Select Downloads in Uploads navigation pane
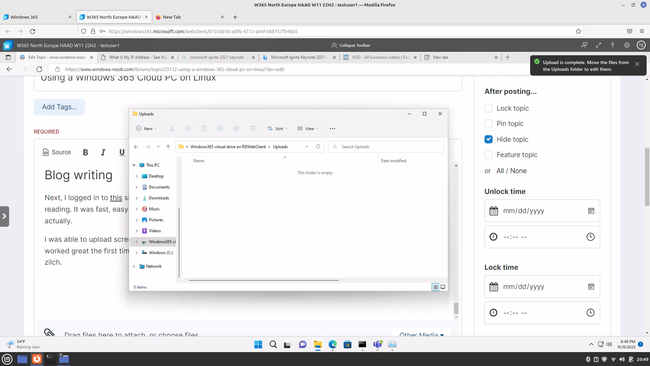 coord(159,198)
